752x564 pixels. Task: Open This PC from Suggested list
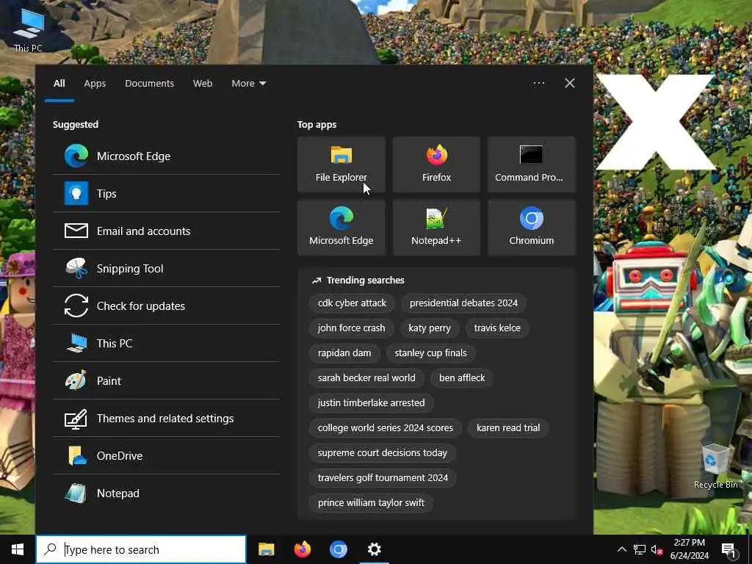(x=167, y=343)
